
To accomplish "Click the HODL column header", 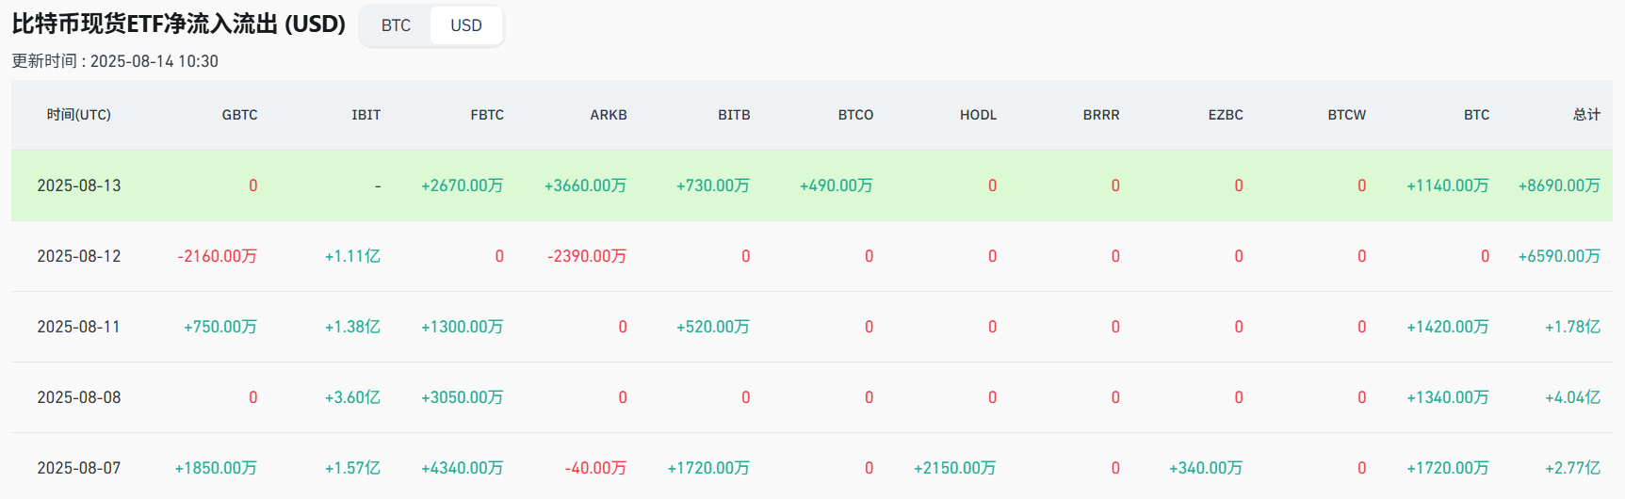I will (978, 115).
